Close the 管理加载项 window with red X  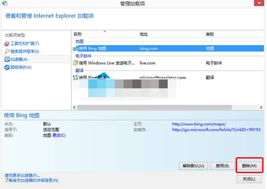[259, 3]
